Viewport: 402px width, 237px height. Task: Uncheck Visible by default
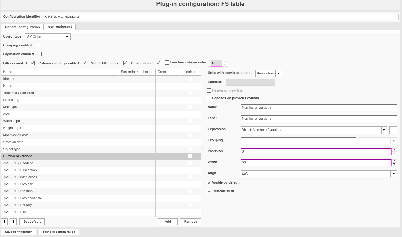point(209,182)
